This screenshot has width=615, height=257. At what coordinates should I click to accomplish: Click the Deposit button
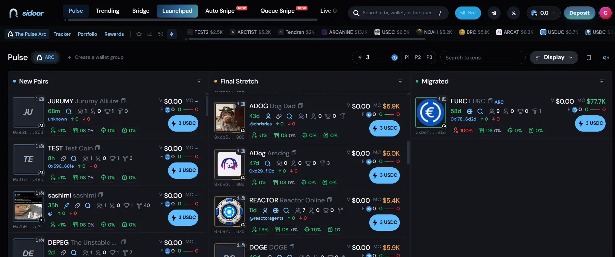point(579,13)
